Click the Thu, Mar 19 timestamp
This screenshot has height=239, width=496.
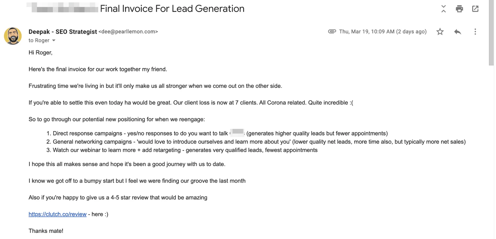(383, 32)
